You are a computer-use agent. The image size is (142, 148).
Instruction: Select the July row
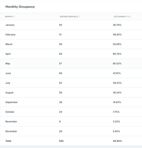click(71, 83)
